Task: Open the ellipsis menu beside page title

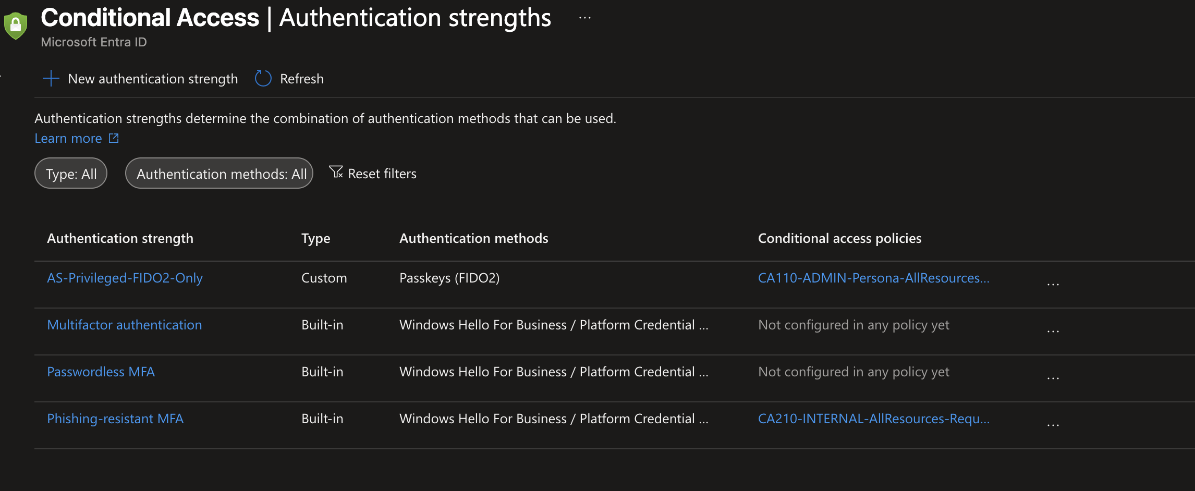Action: click(x=585, y=18)
